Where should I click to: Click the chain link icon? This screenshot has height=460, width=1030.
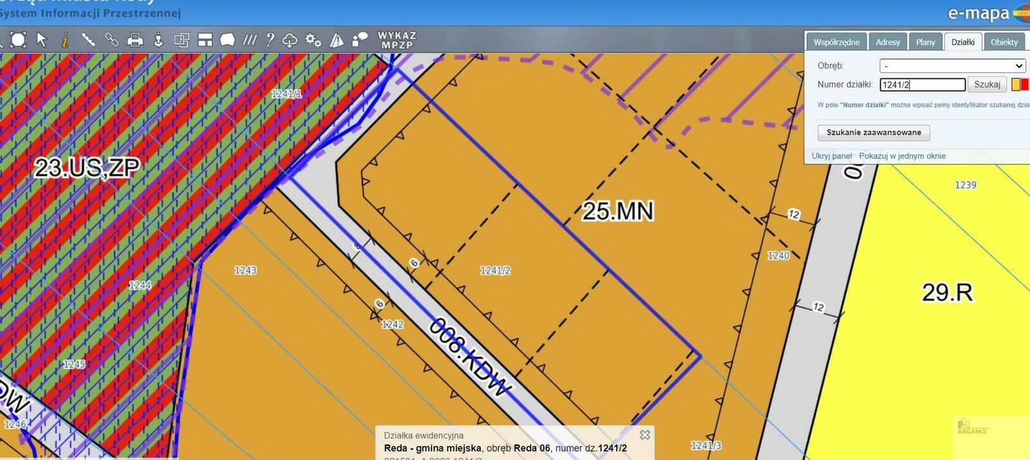pyautogui.click(x=111, y=40)
